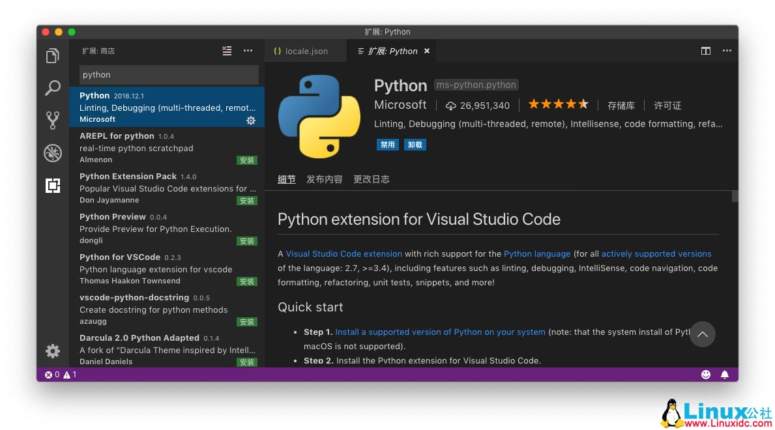Click the download count 26,951,340
The width and height of the screenshot is (775, 430).
(478, 106)
